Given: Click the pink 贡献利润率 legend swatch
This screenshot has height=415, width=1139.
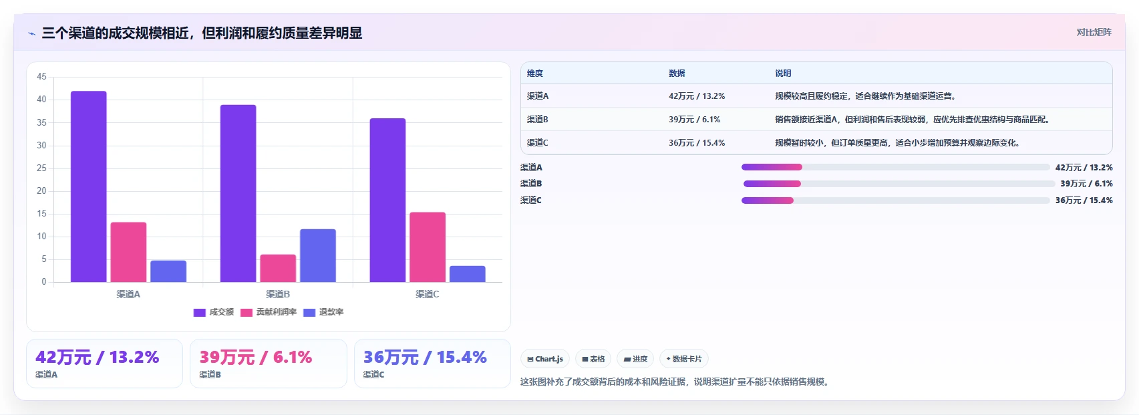Looking at the screenshot, I should pyautogui.click(x=247, y=312).
